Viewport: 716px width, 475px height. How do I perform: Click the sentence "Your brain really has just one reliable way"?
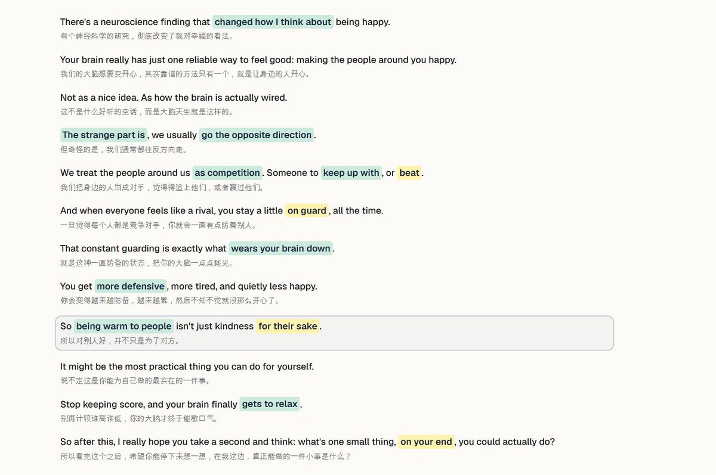[x=258, y=60]
